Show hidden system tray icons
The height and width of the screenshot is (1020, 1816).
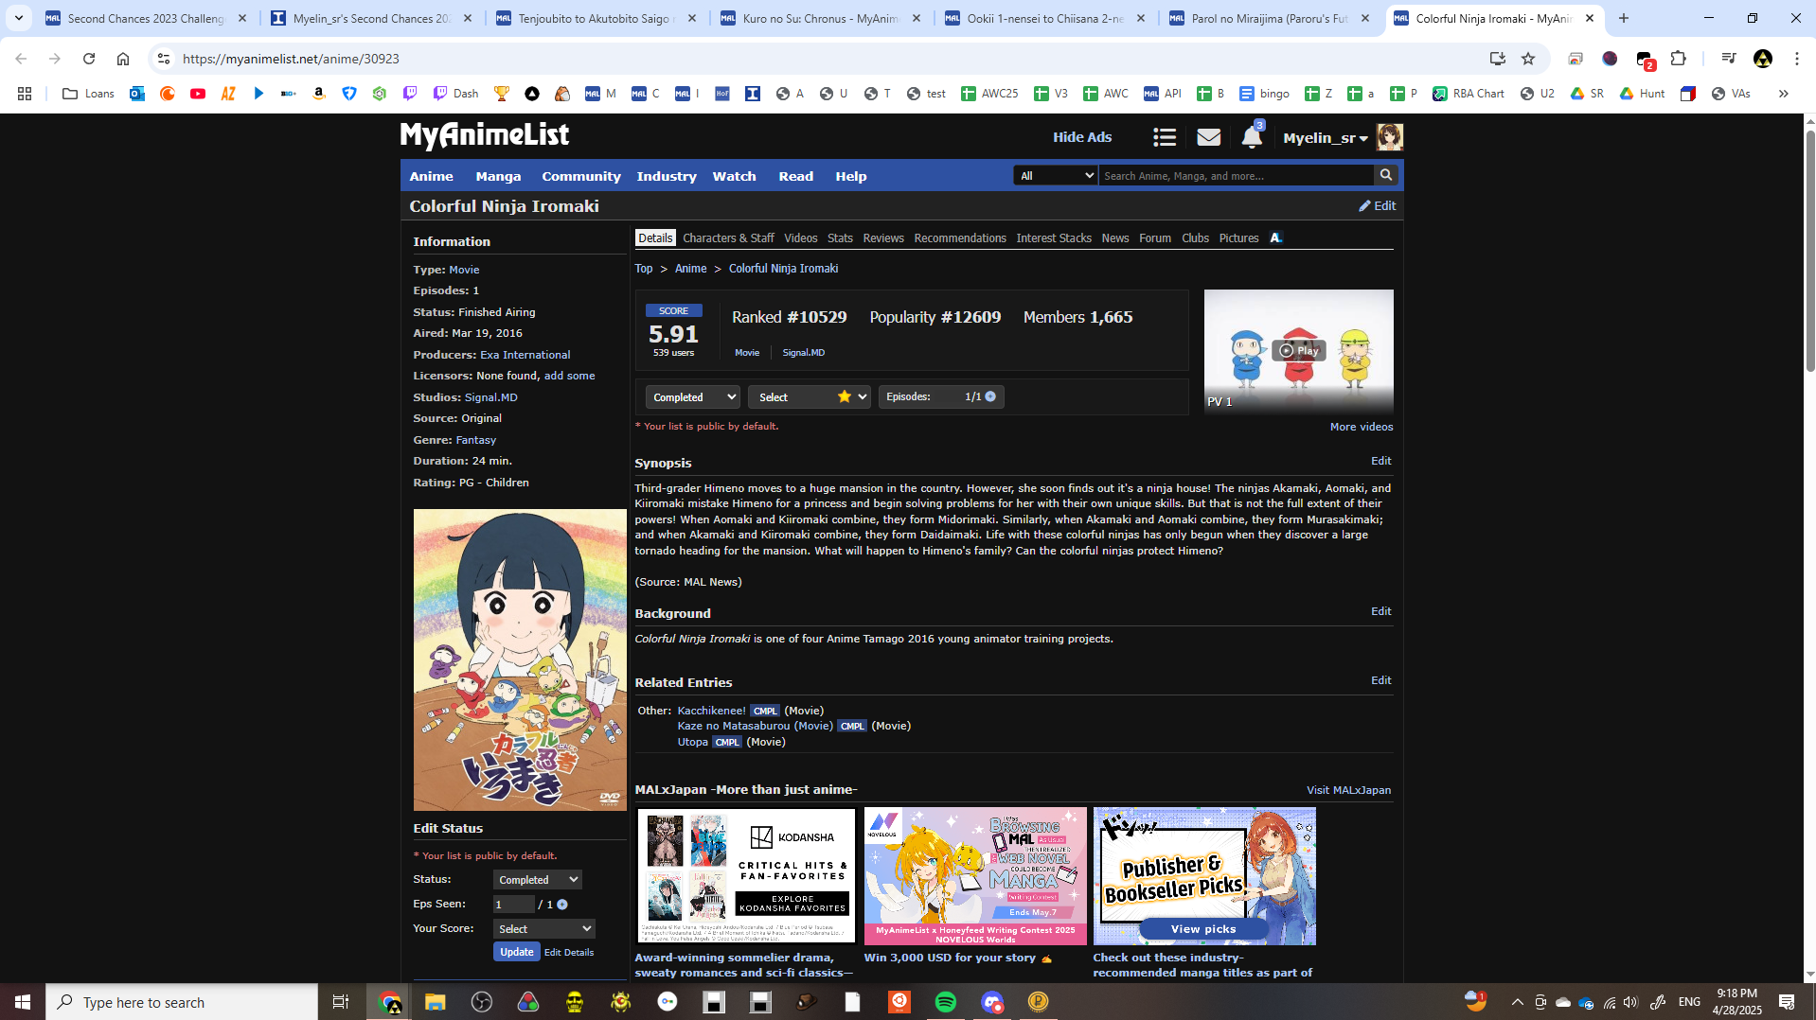coord(1517,1002)
